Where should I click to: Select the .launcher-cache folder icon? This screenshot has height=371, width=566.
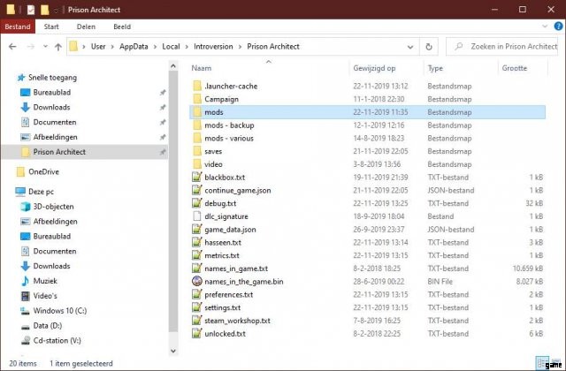[197, 87]
